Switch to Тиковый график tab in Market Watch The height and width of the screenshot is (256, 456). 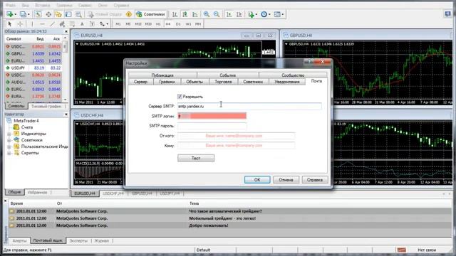[46, 106]
